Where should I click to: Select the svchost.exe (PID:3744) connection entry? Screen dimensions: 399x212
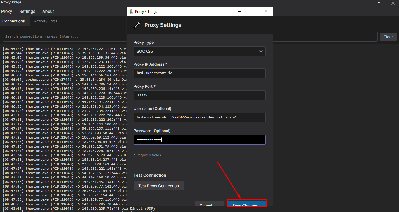tap(64, 80)
